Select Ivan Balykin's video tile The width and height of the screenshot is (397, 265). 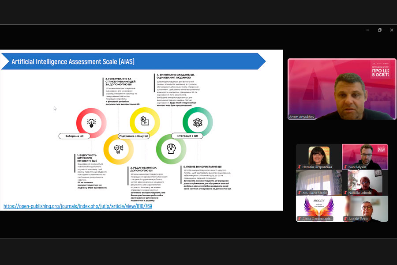pyautogui.click(x=365, y=157)
